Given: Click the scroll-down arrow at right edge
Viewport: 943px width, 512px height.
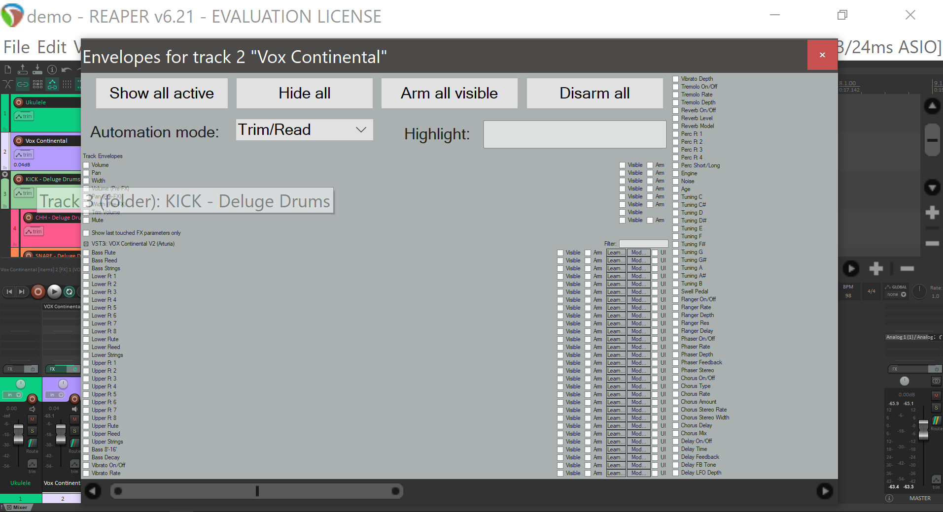Looking at the screenshot, I should click(932, 188).
